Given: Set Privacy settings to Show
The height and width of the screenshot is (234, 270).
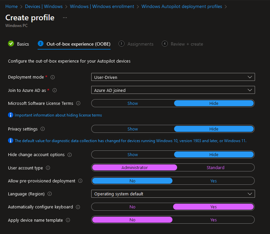Looking at the screenshot, I should (x=133, y=129).
